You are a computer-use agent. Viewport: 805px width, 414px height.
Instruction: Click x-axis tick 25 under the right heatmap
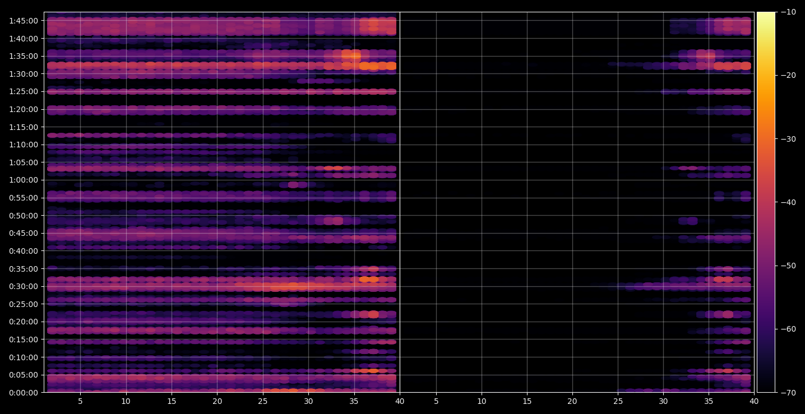(x=618, y=401)
